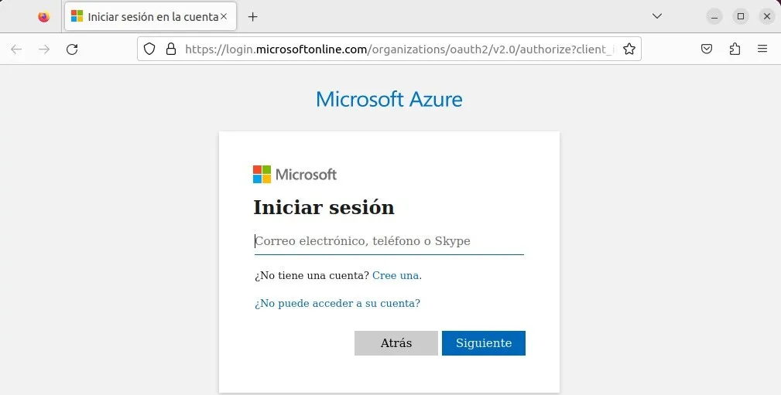Open the Firefox application menu
Screen dimensions: 781x395
(762, 49)
